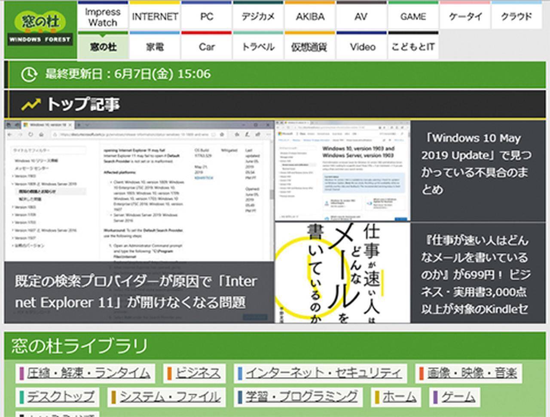Open the 仕事が速い人 Kindle sale article

point(476,275)
